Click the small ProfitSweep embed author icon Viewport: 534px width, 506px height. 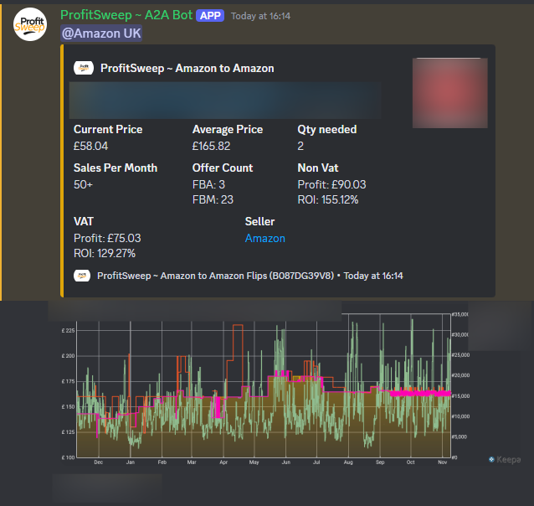(x=84, y=68)
